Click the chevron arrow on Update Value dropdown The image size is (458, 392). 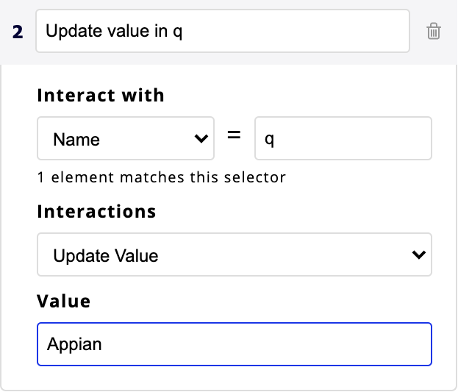point(418,255)
